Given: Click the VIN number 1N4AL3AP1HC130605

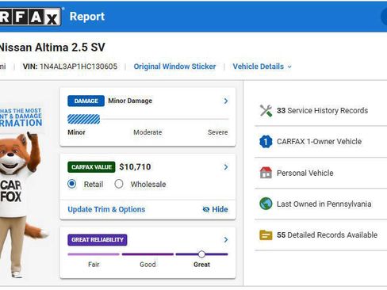Looking at the screenshot, I should click(x=79, y=67).
